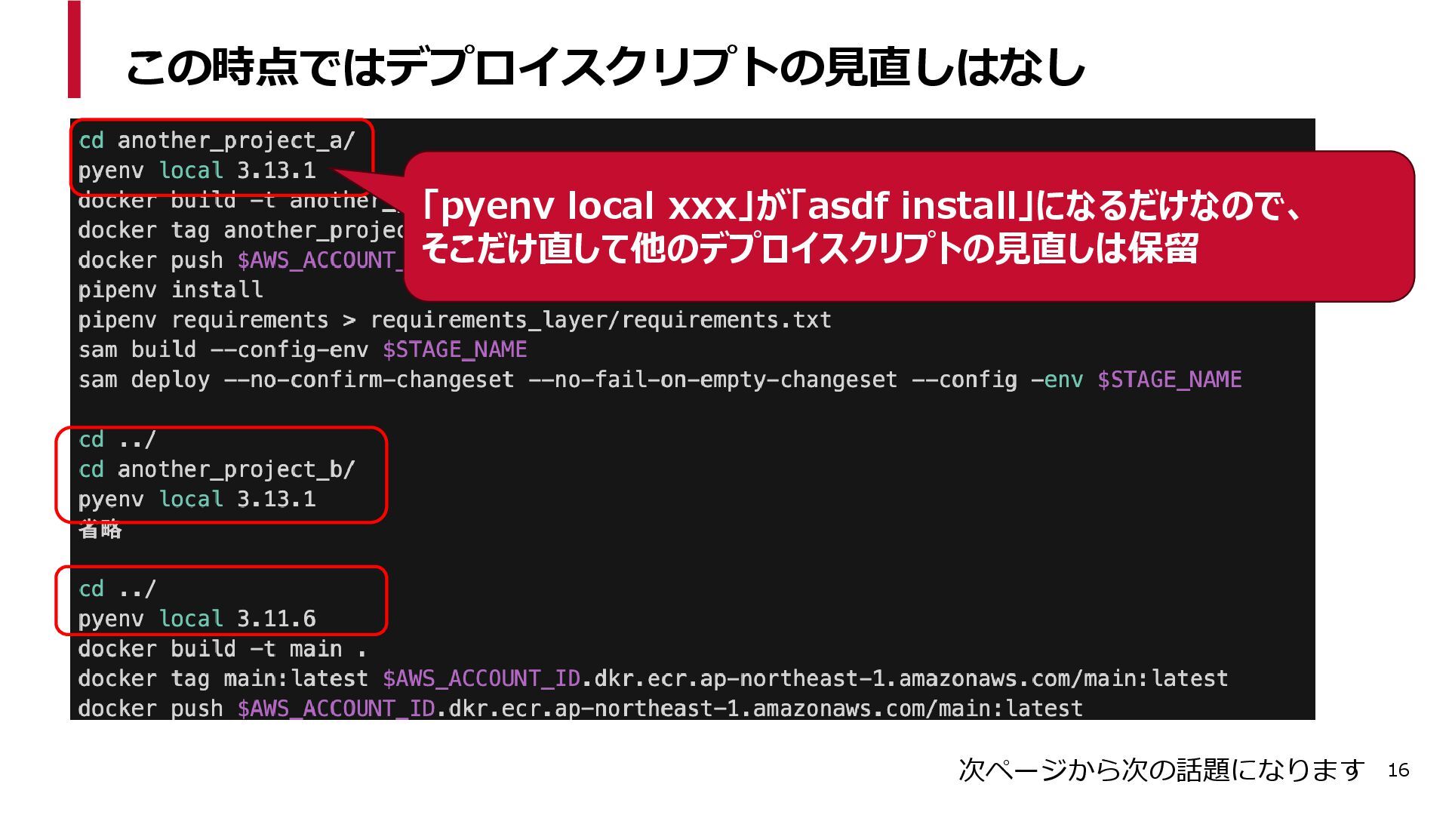Select the last 'docker push $AWS_ACCOUNT_ID' main:latest line
Screen dimensions: 1449x815
(581, 709)
